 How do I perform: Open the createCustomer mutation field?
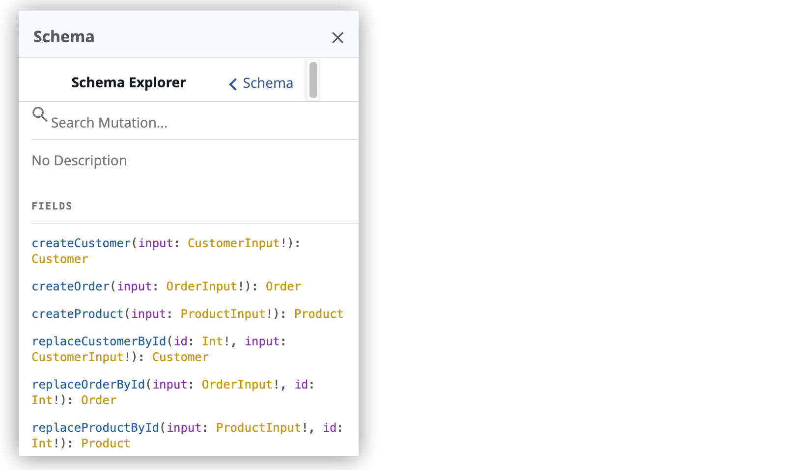(81, 243)
